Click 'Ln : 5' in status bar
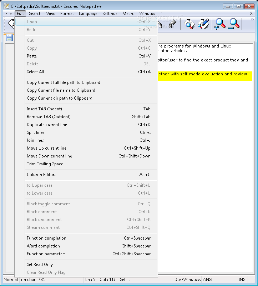The height and width of the screenshot is (286, 258). (90, 280)
